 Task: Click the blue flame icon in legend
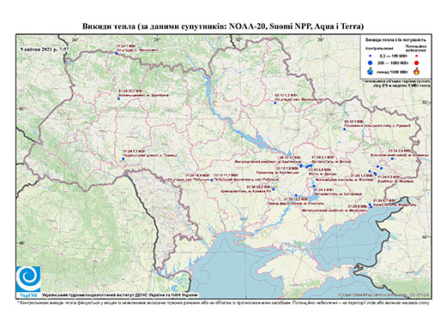click(371, 71)
